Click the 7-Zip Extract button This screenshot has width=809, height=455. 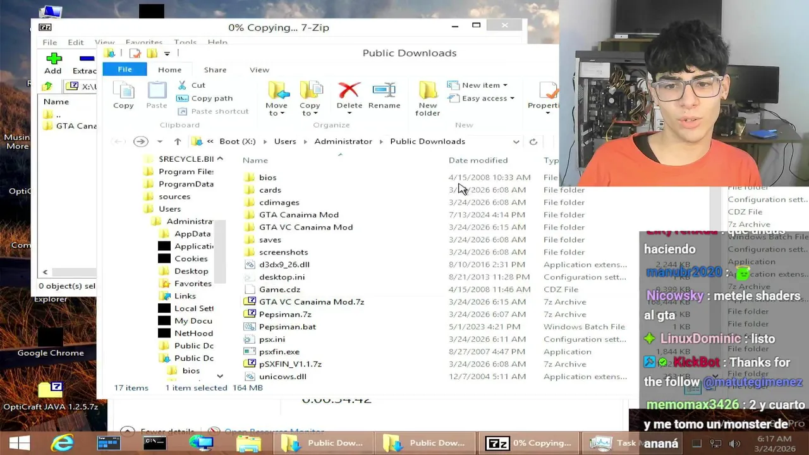(x=85, y=64)
